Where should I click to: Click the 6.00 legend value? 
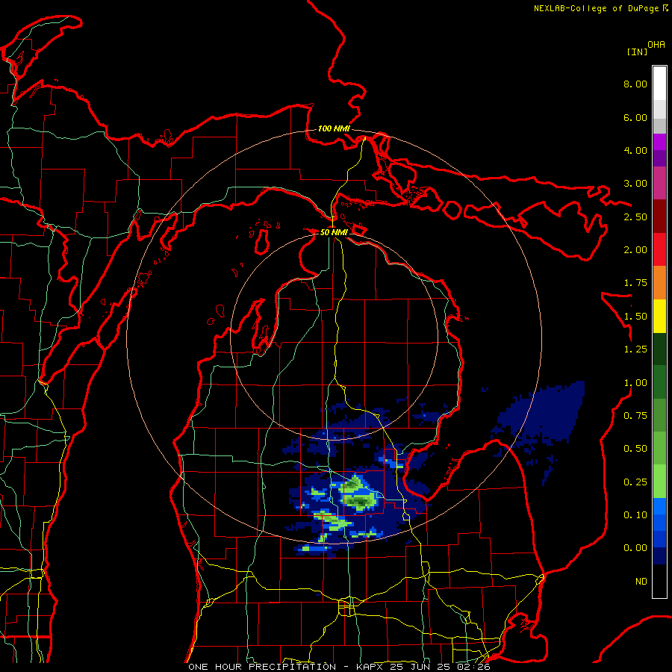tap(635, 117)
